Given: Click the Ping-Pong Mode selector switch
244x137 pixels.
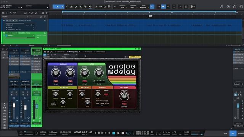Looking at the screenshot, I should (102, 105).
